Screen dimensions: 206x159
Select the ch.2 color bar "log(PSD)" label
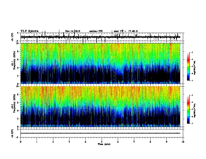coord(195,110)
